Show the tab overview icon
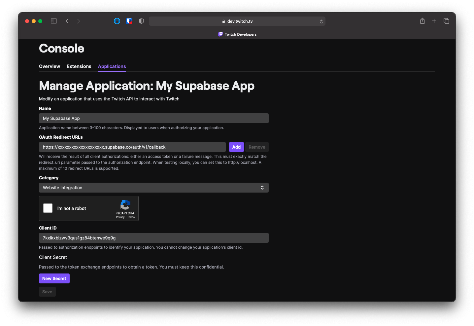The image size is (474, 326). 446,21
